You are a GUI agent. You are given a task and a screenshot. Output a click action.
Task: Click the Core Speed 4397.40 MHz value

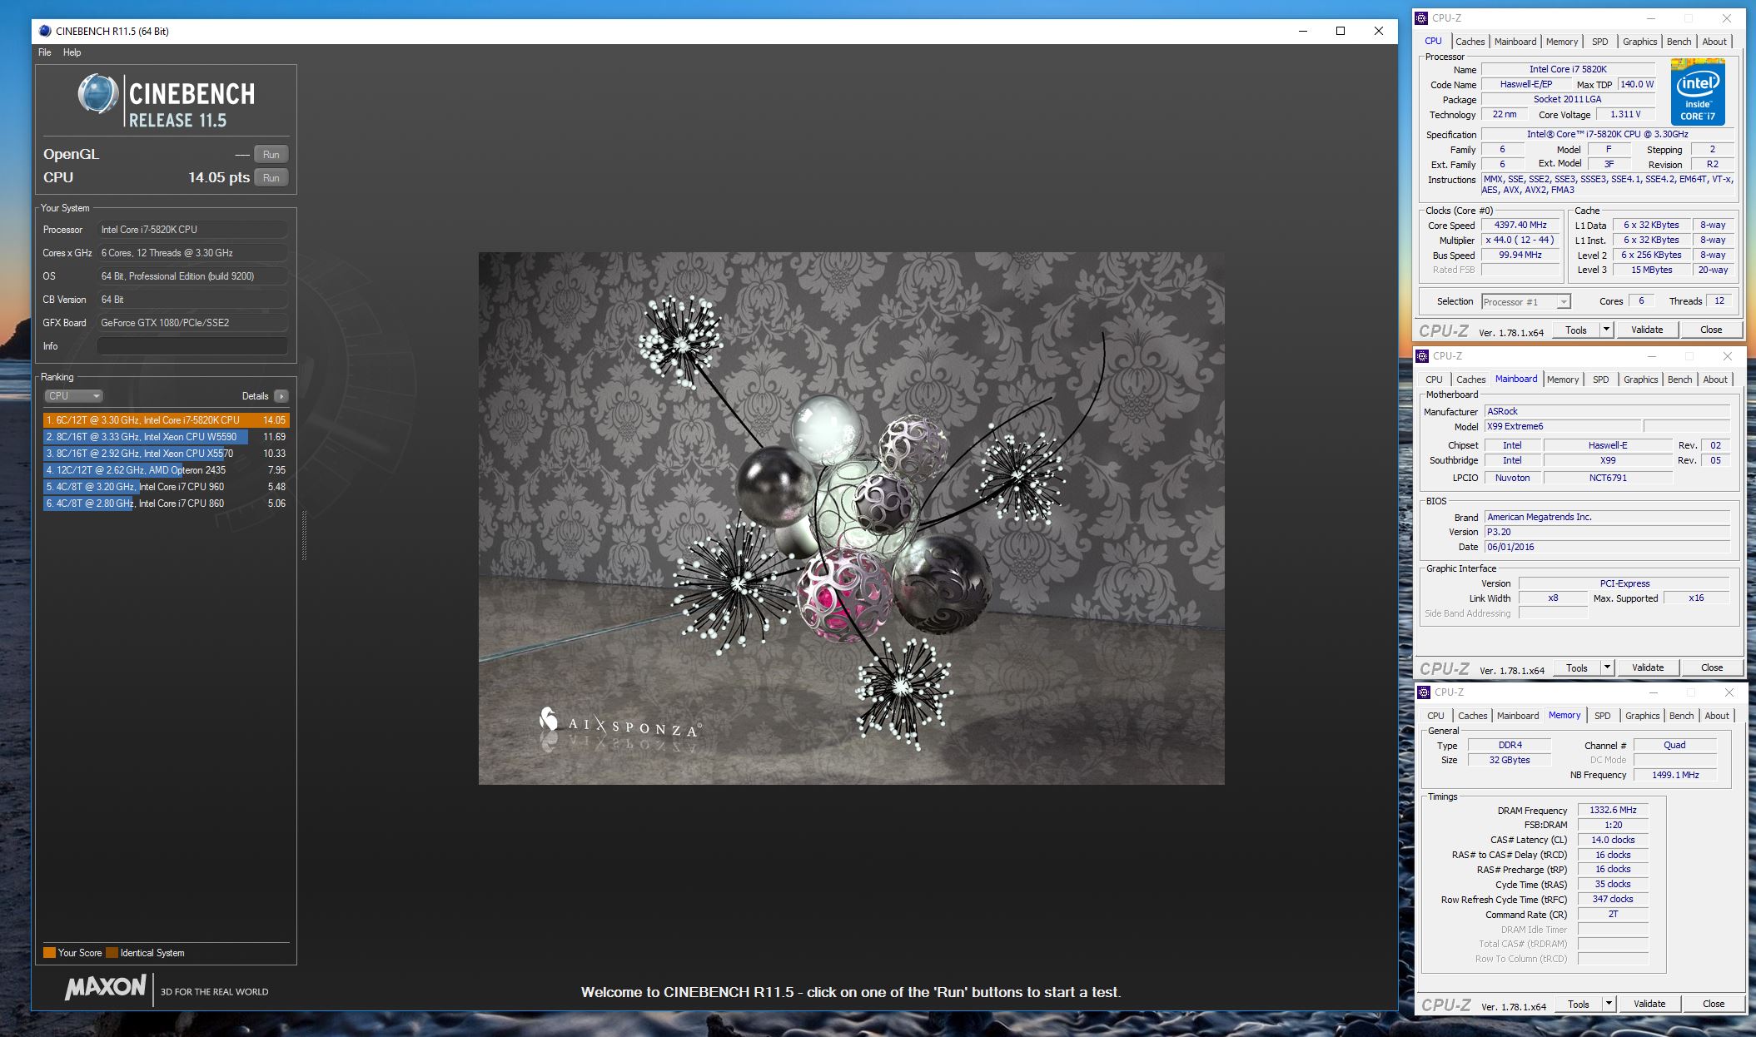pos(1520,226)
